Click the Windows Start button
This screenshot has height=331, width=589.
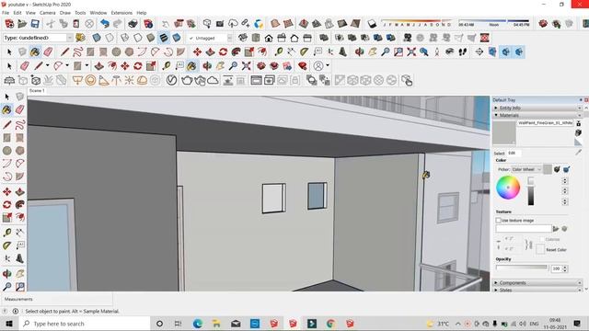9,324
